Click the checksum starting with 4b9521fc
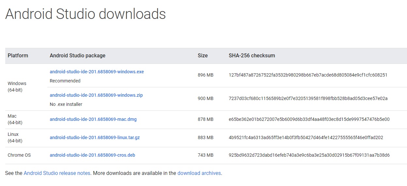The width and height of the screenshot is (407, 186). coord(306,137)
